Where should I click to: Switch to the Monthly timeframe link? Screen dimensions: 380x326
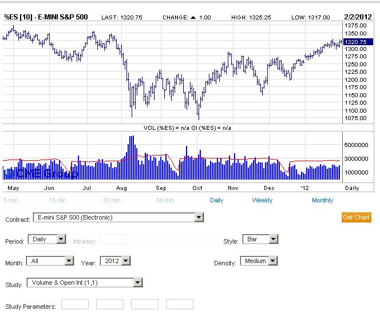(322, 200)
